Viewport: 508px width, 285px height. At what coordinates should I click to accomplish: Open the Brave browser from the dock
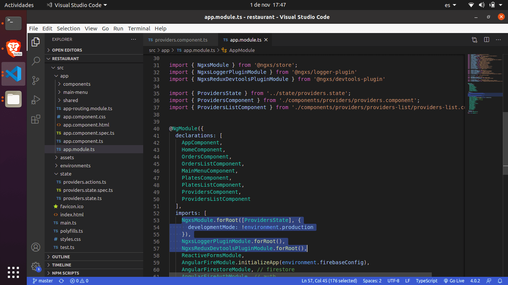tap(13, 48)
